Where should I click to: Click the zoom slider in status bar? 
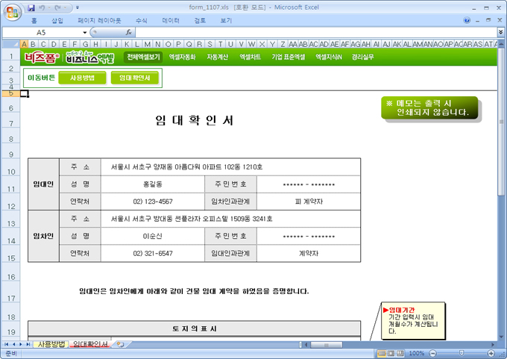pyautogui.click(x=461, y=353)
